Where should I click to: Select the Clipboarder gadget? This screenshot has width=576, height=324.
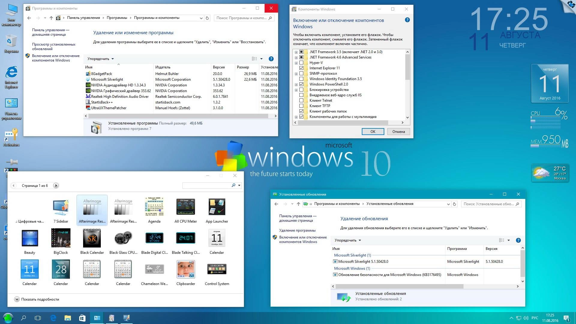185,269
